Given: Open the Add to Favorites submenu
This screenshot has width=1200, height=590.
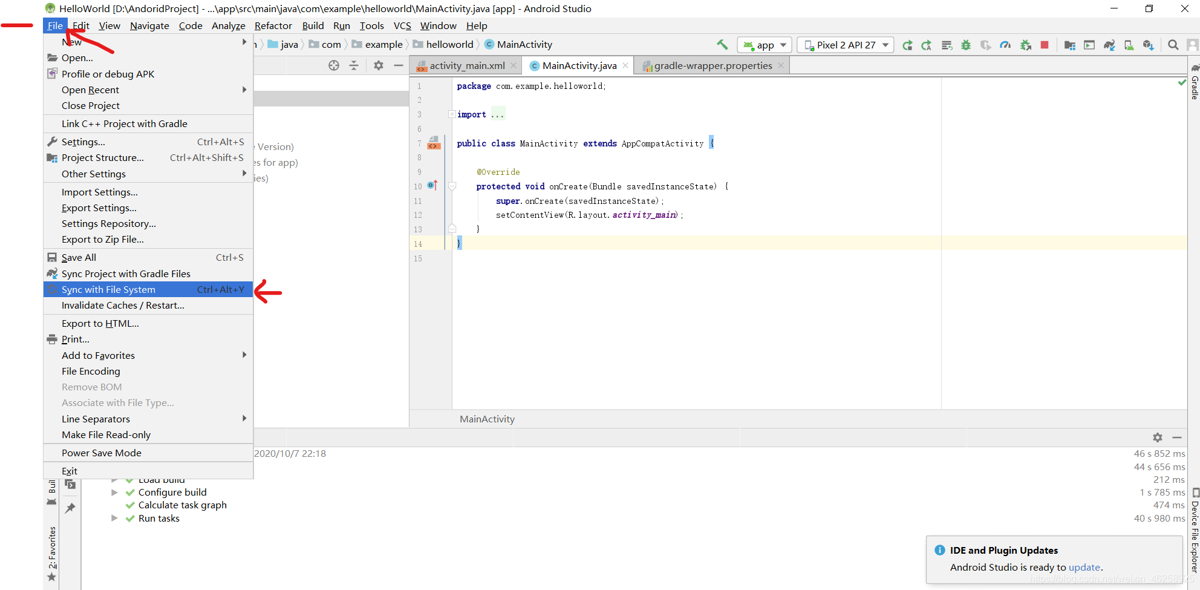Looking at the screenshot, I should 148,356.
